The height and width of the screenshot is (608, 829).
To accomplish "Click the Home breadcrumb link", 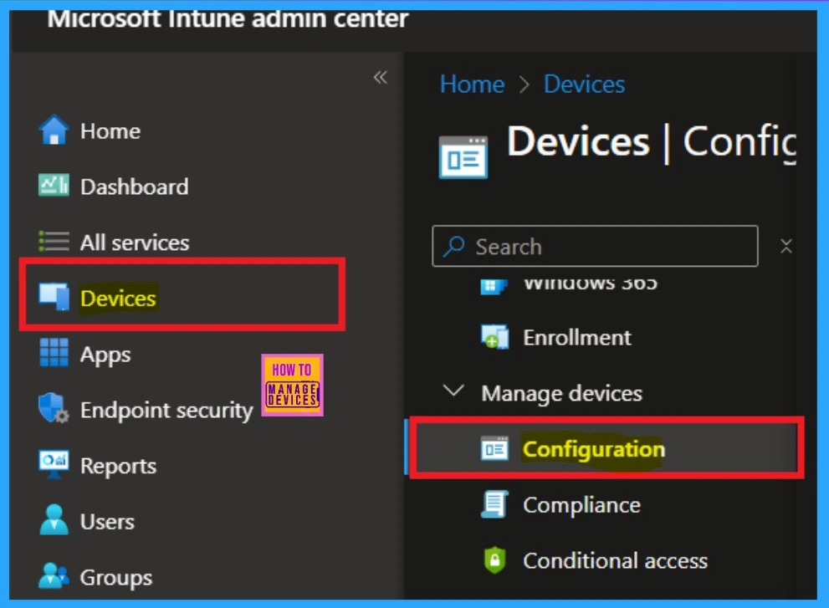I will [x=472, y=84].
